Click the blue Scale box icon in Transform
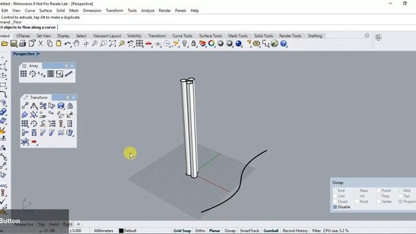Image resolution: width=416 pixels, height=234 pixels. pyautogui.click(x=60, y=106)
